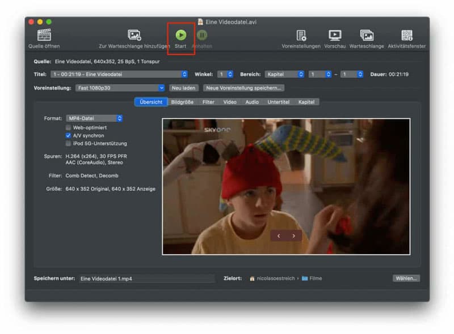Click the Filme folder icon in Zielort
454x334 pixels.
tap(305, 278)
